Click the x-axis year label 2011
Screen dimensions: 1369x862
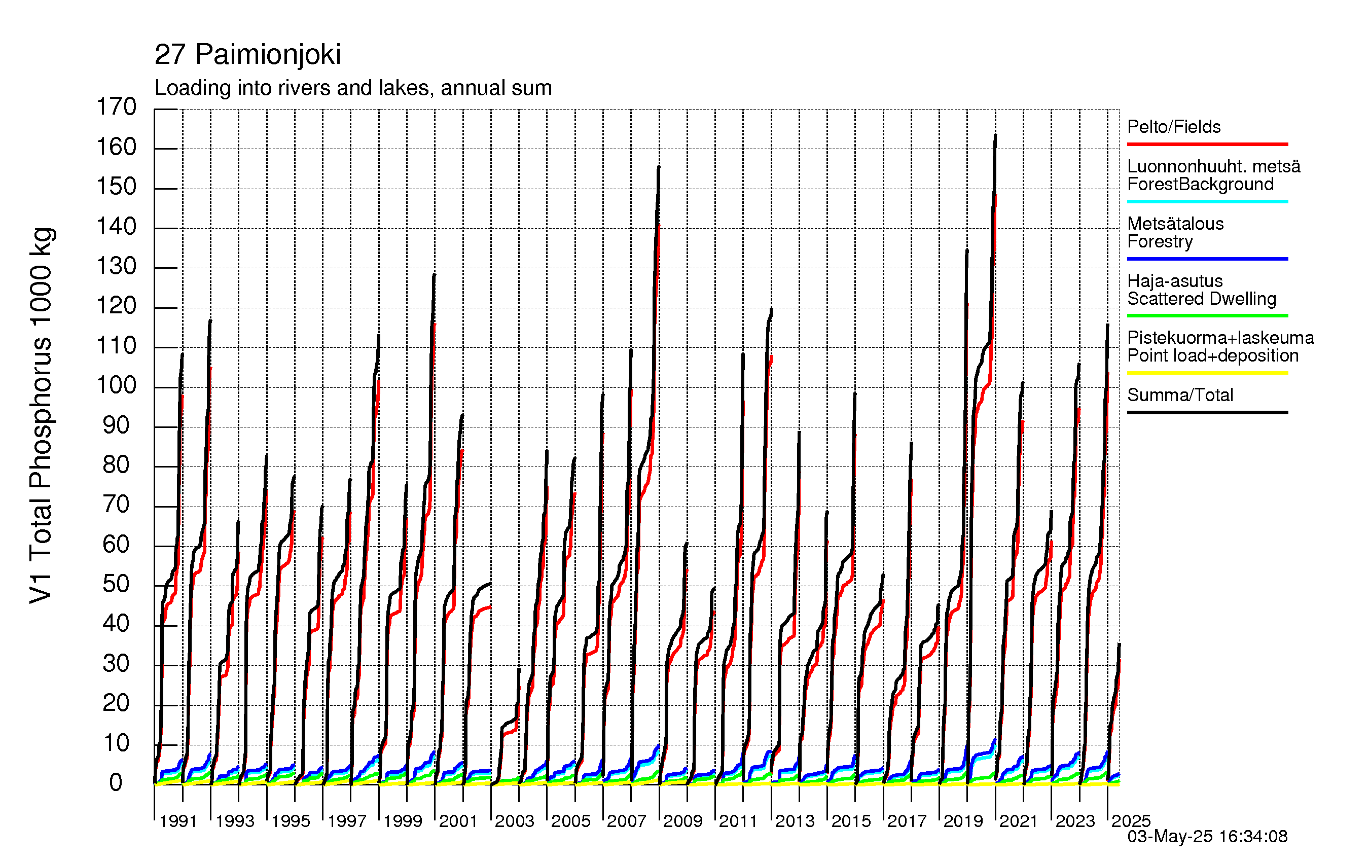(x=739, y=821)
